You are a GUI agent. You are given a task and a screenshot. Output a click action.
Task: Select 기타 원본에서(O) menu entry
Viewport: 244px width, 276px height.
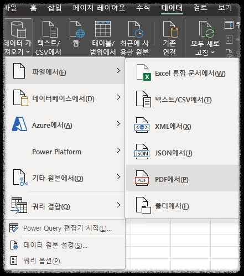[x=65, y=177]
